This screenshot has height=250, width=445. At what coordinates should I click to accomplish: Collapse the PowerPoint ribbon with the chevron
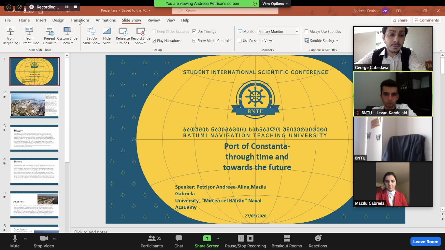441,50
